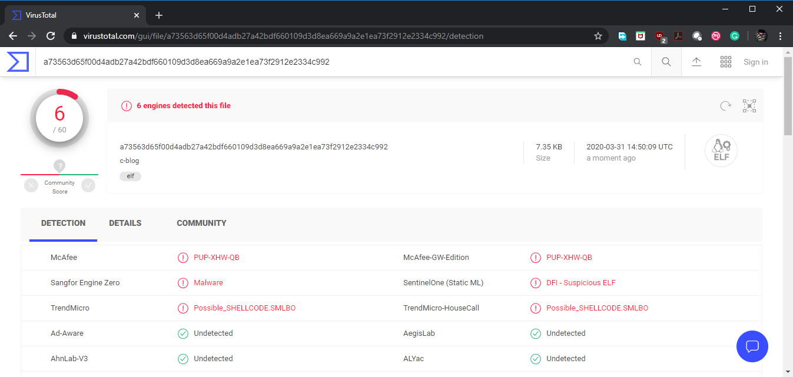The height and width of the screenshot is (377, 793).
Task: Click the 2020-03-31 14:50:09 UTC timestamp
Action: coord(629,146)
